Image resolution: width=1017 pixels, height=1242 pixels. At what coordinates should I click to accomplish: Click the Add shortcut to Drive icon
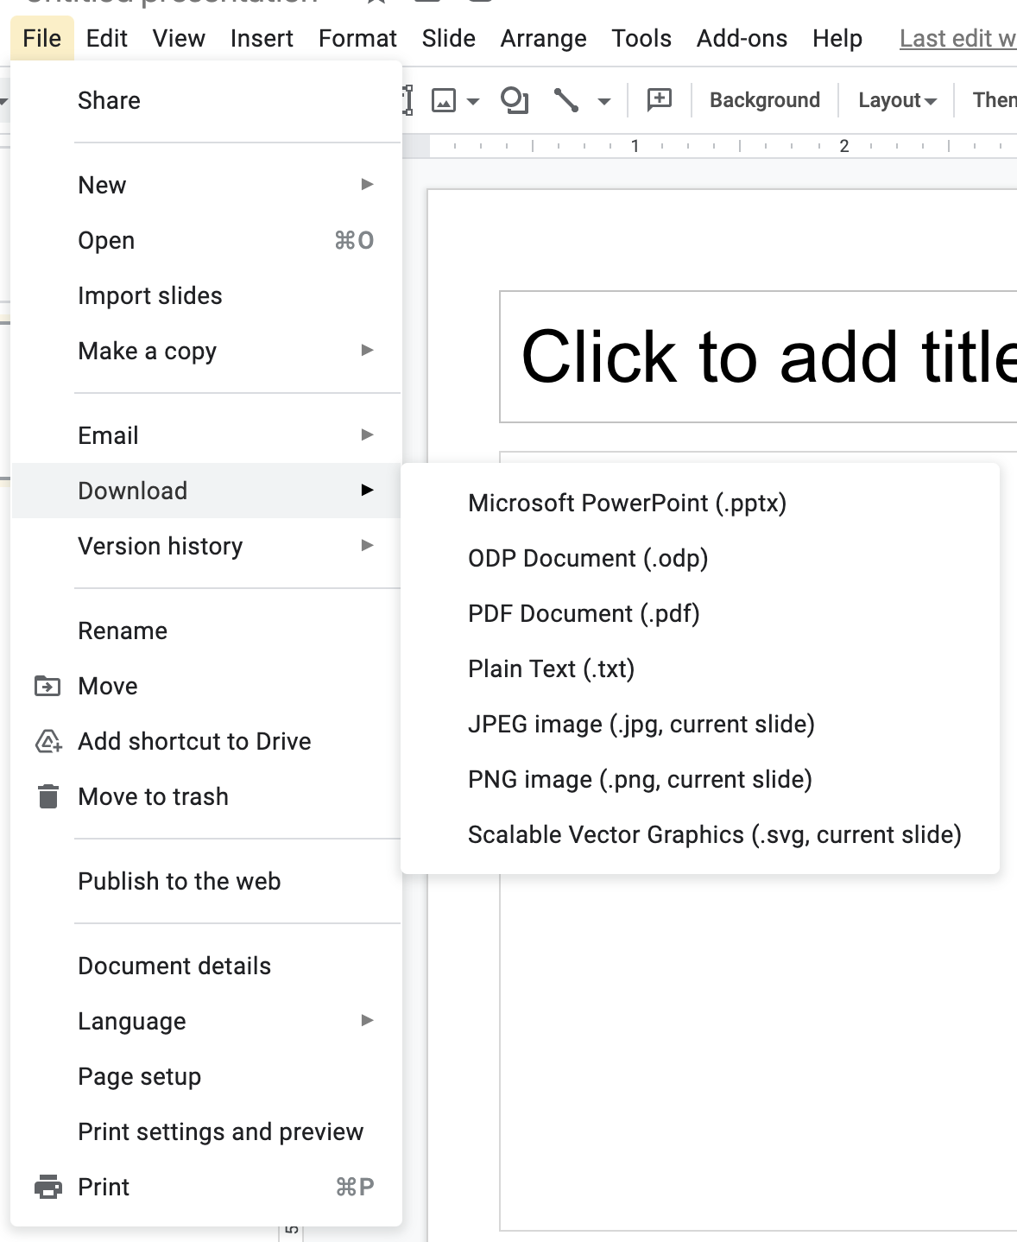(x=47, y=741)
